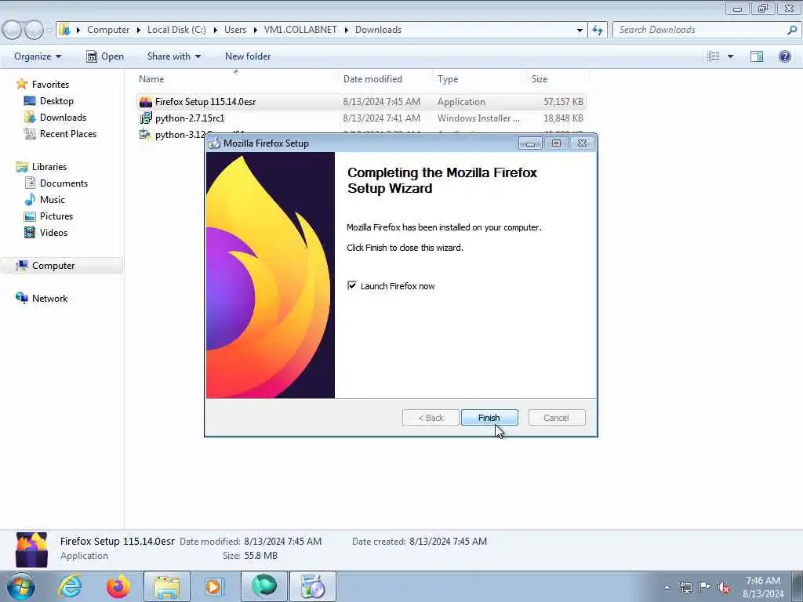This screenshot has height=602, width=803.
Task: Click python-2.7.15rc1 installer icon
Action: coord(145,118)
